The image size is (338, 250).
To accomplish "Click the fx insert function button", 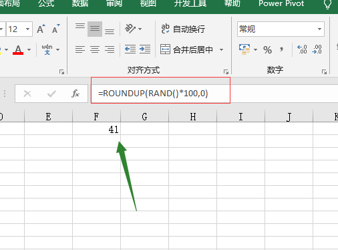I will pos(75,94).
